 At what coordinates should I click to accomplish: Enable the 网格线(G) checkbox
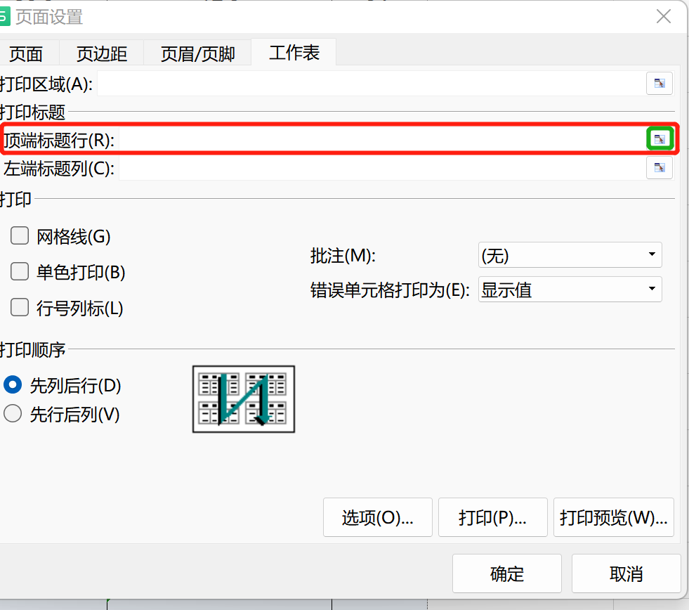[20, 235]
